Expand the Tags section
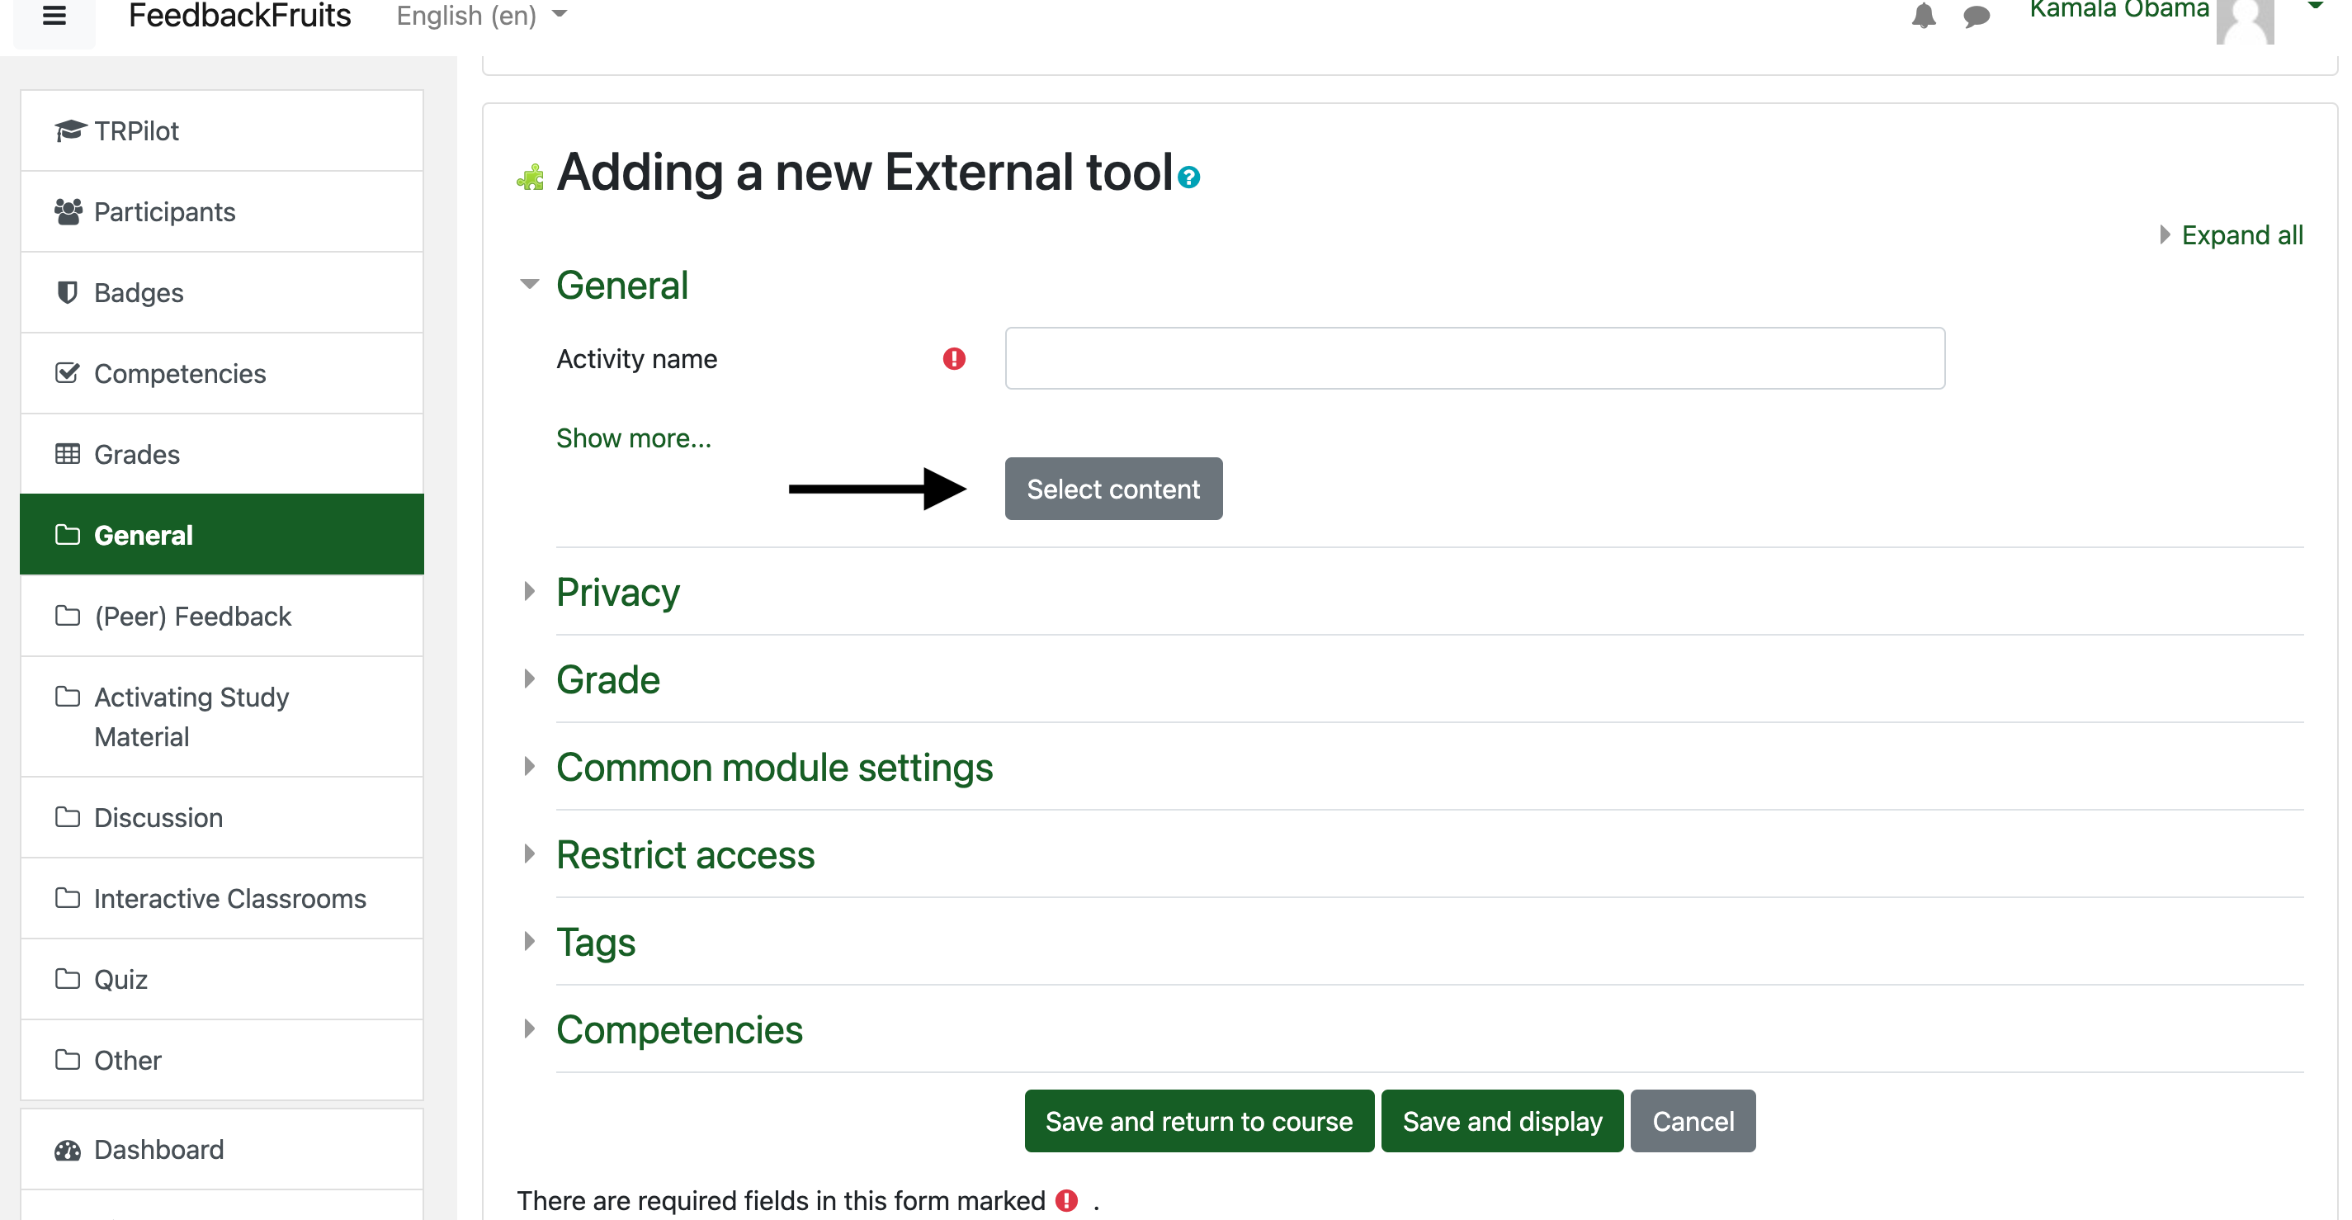The image size is (2352, 1220). tap(595, 943)
